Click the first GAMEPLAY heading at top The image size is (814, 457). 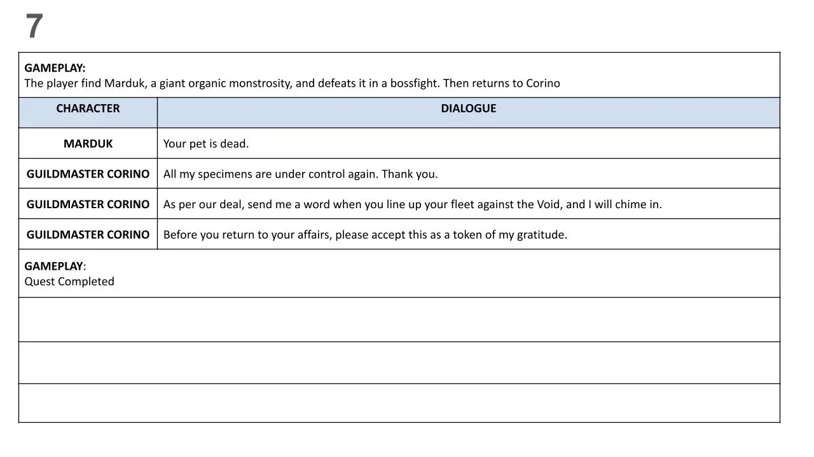tap(55, 68)
